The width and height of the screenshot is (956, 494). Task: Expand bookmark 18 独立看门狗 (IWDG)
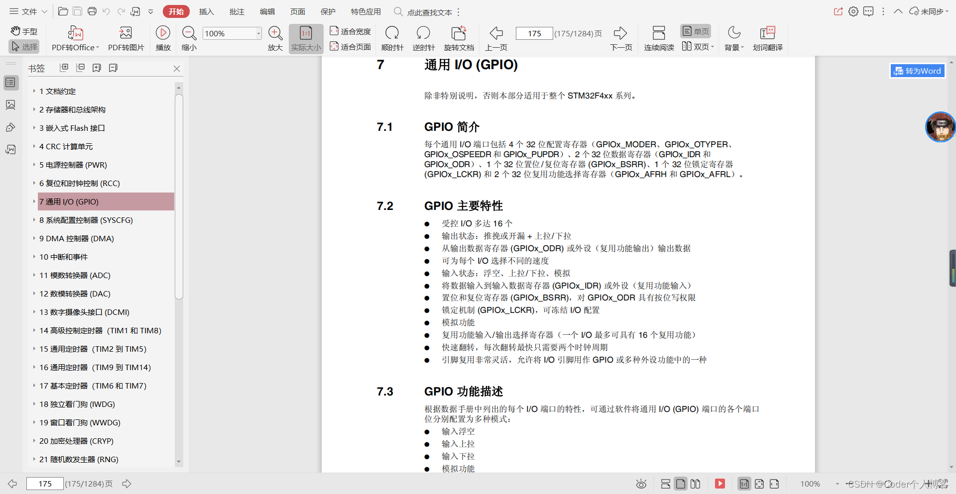pyautogui.click(x=34, y=404)
